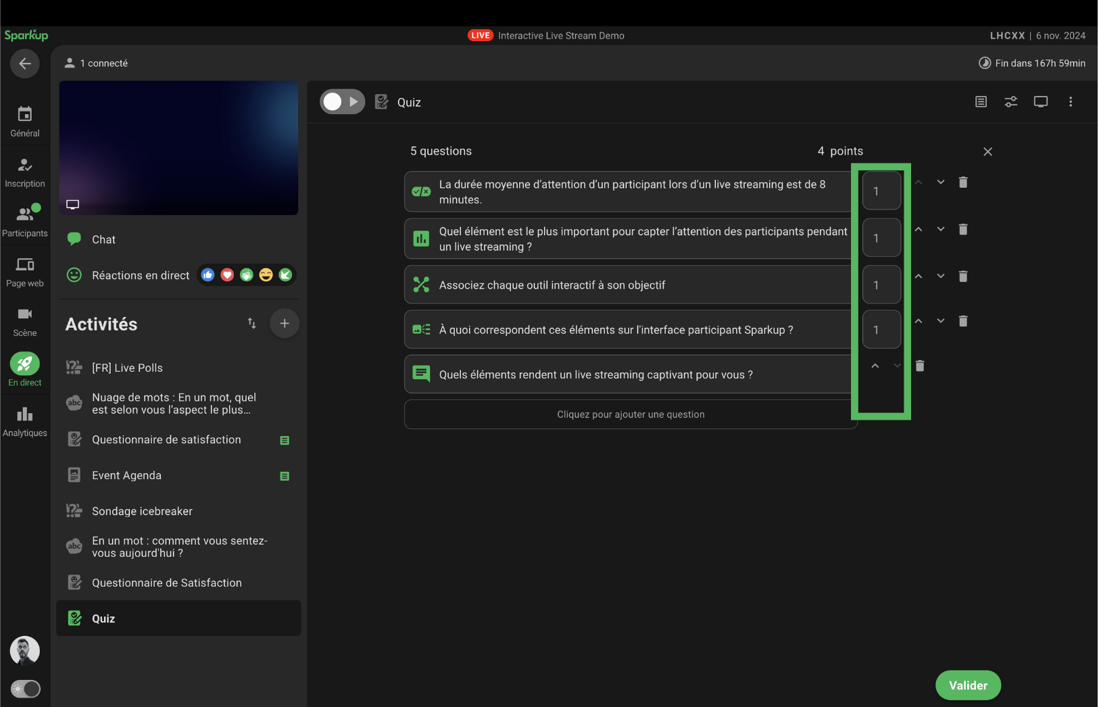Viewport: 1099px width, 707px height.
Task: Toggle the light/dark theme switch
Action: pos(26,689)
